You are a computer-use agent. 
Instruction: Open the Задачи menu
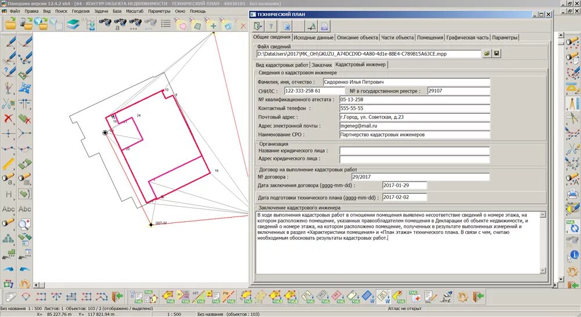pyautogui.click(x=101, y=11)
